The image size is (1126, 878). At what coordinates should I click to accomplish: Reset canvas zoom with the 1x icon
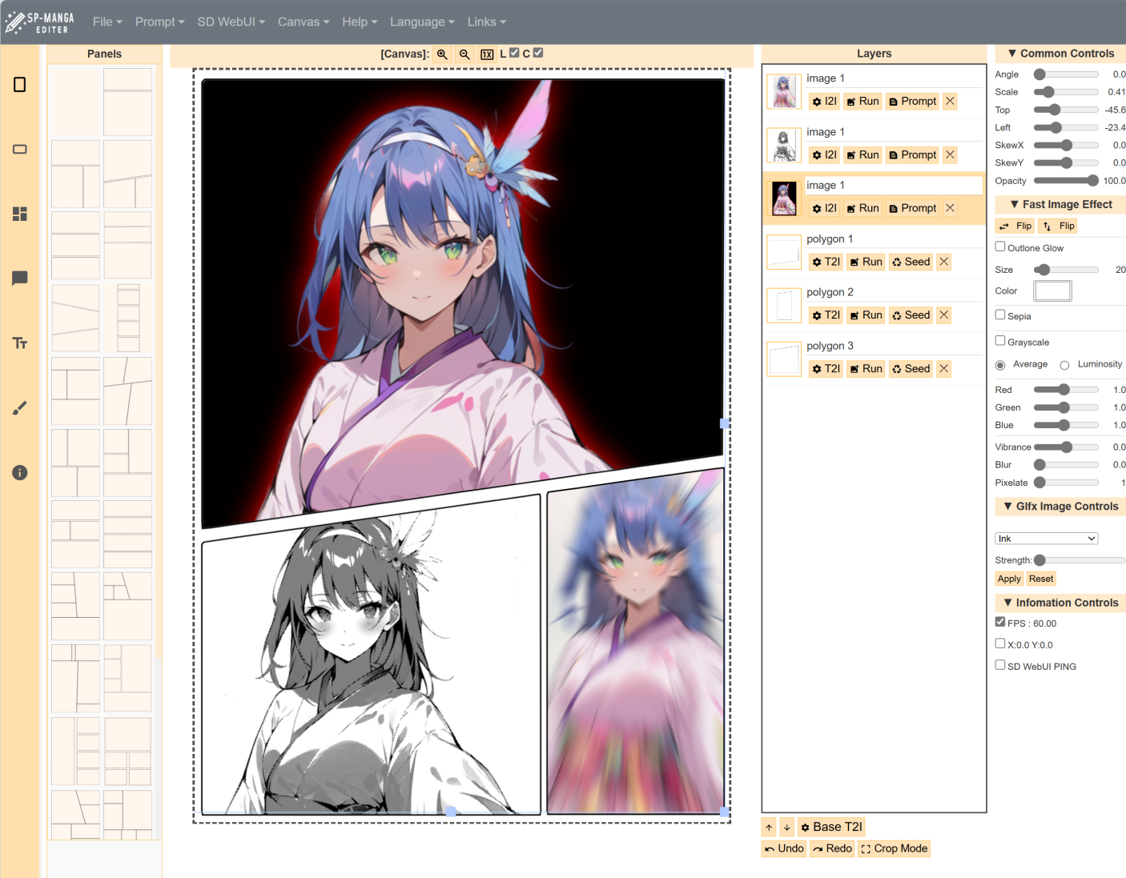[x=487, y=54]
